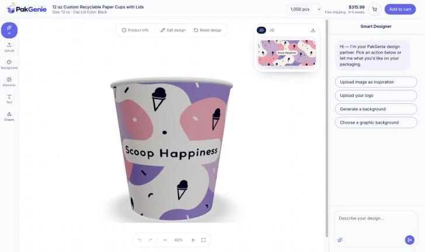The width and height of the screenshot is (425, 252).
Task: Toggle the fullscreen view icon
Action: click(204, 240)
